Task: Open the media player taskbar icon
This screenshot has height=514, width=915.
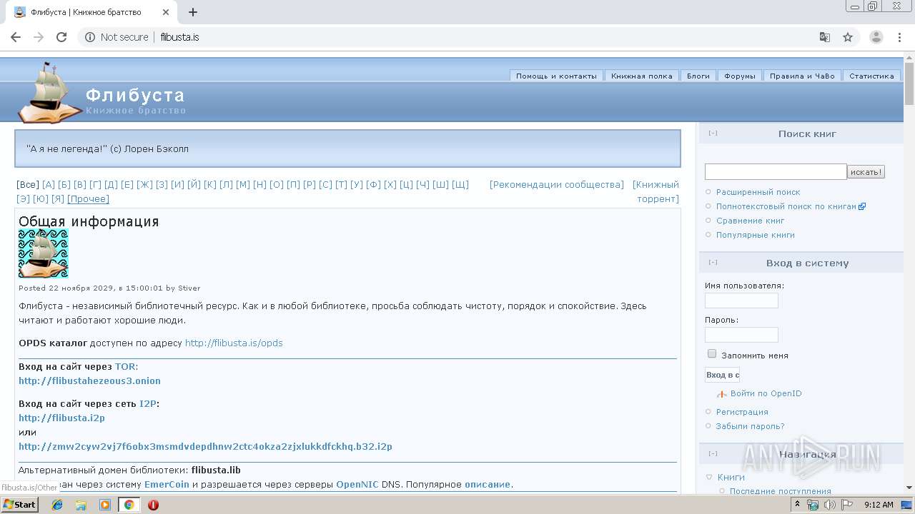Action: (105, 505)
